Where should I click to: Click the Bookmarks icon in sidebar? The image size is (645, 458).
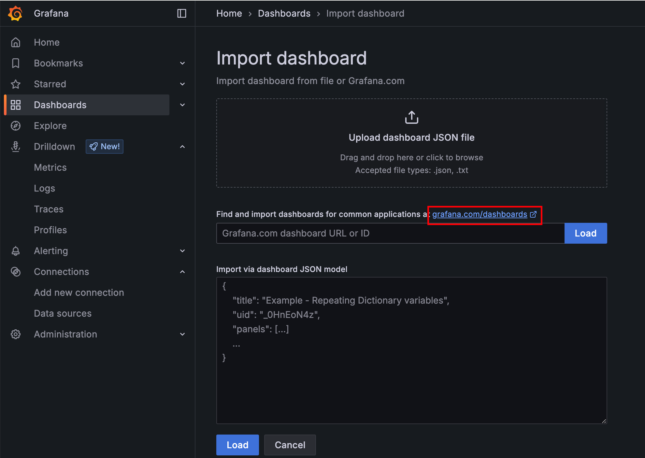(x=16, y=63)
